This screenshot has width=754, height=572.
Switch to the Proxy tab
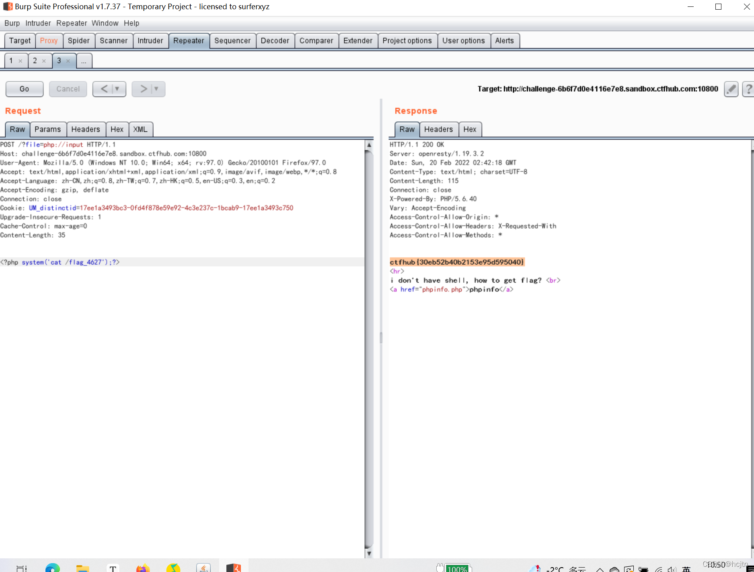click(49, 41)
